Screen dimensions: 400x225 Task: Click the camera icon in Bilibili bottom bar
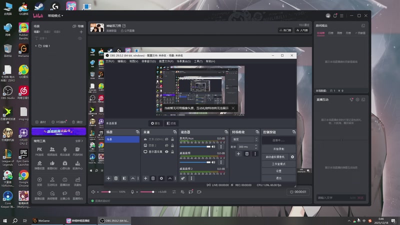(199, 192)
